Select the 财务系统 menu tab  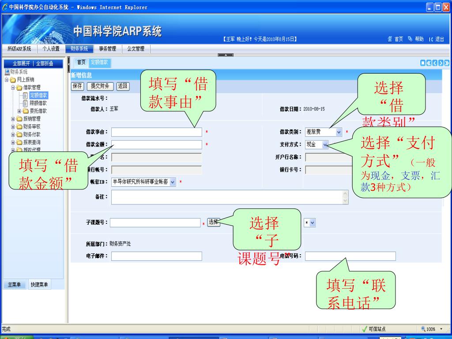pos(79,49)
